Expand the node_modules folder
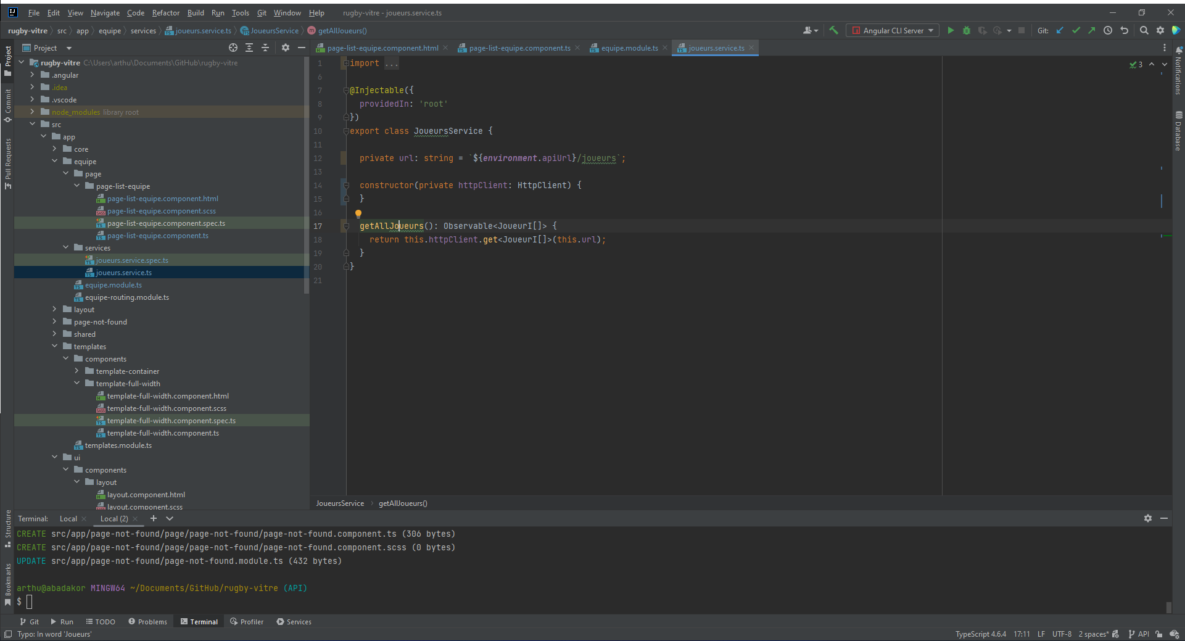Viewport: 1185px width, 641px height. [x=32, y=112]
